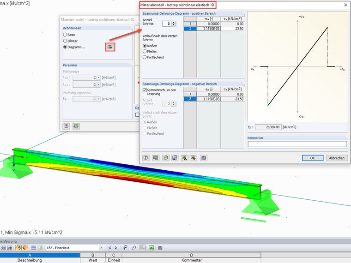Image resolution: width=351 pixels, height=263 pixels.
Task: Click the Kommentar input field
Action: click(x=297, y=144)
